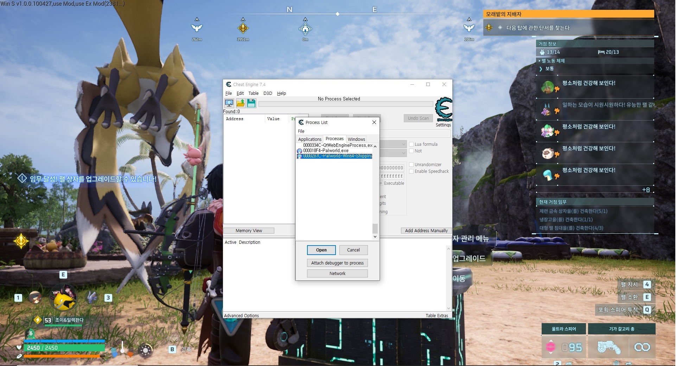The image size is (676, 366).
Task: Toggle the Not checkbox
Action: (411, 151)
